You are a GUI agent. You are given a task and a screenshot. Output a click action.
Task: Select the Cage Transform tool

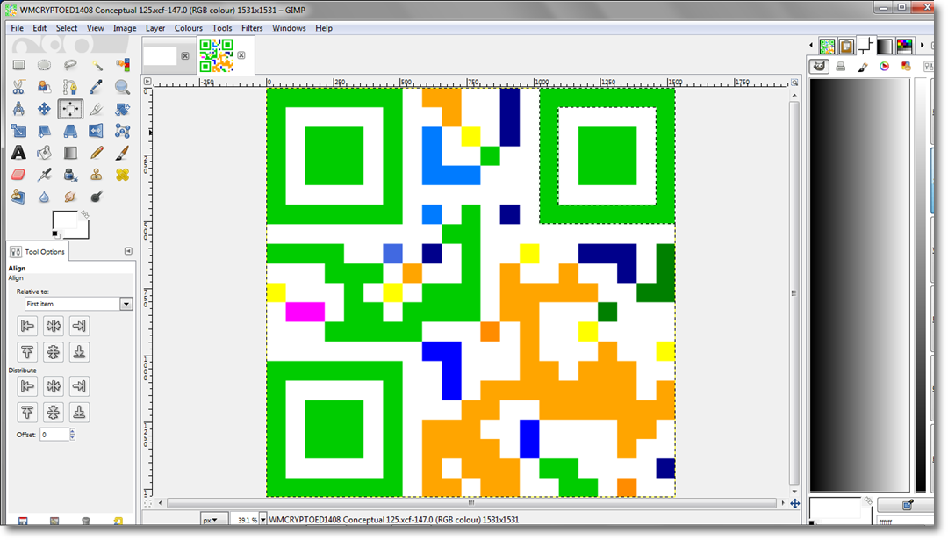122,131
